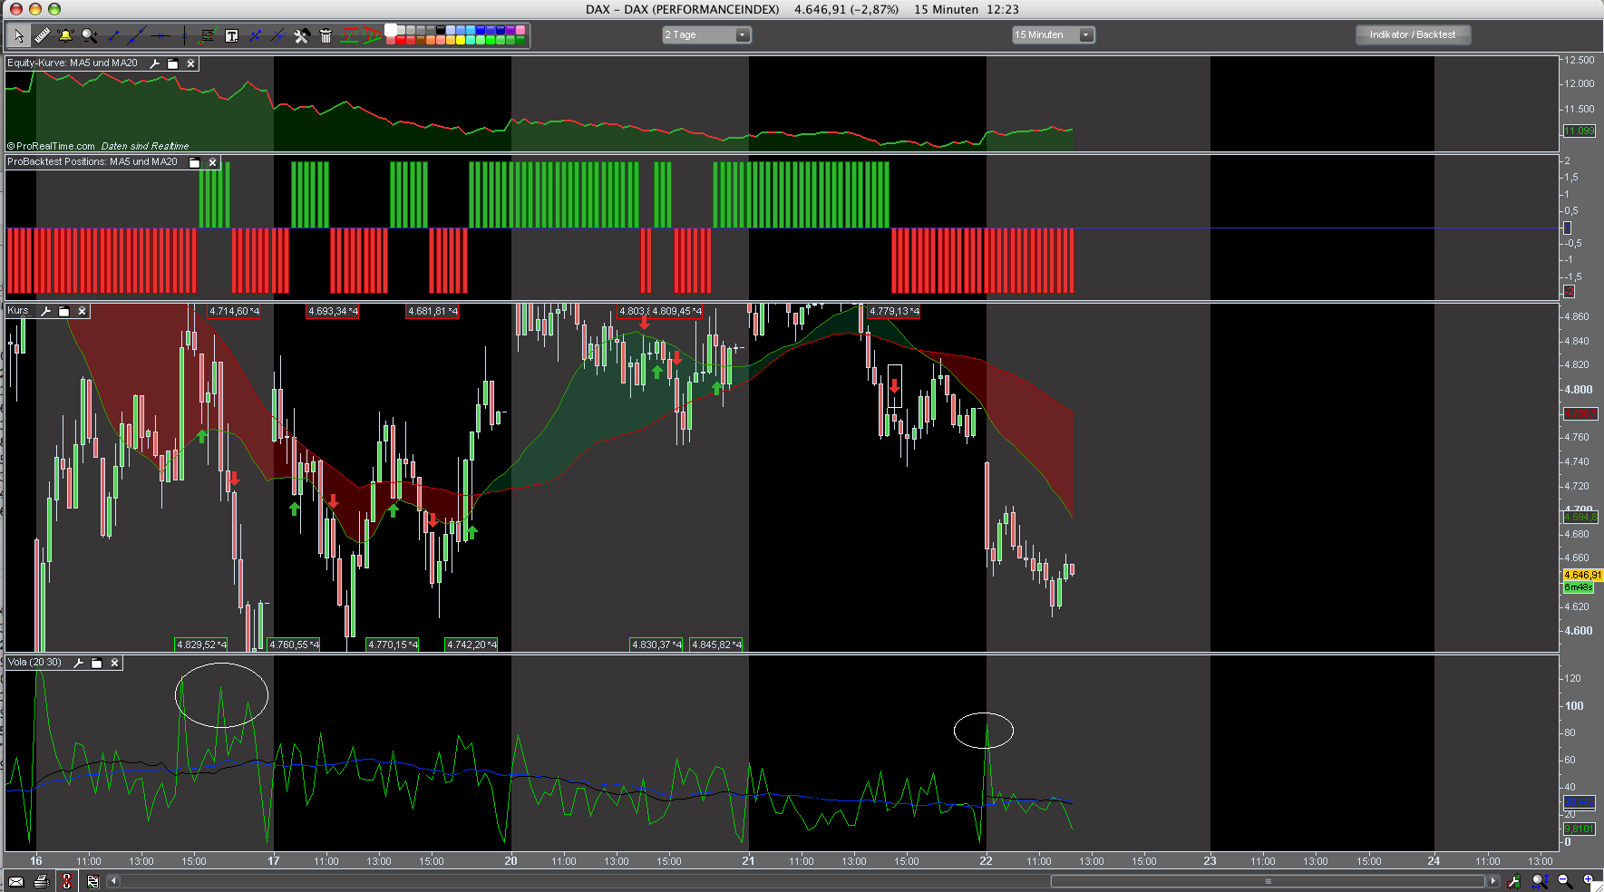Screen dimensions: 1604x892
Task: Click the right scroll arrow of chart scrollbar
Action: tap(1493, 881)
